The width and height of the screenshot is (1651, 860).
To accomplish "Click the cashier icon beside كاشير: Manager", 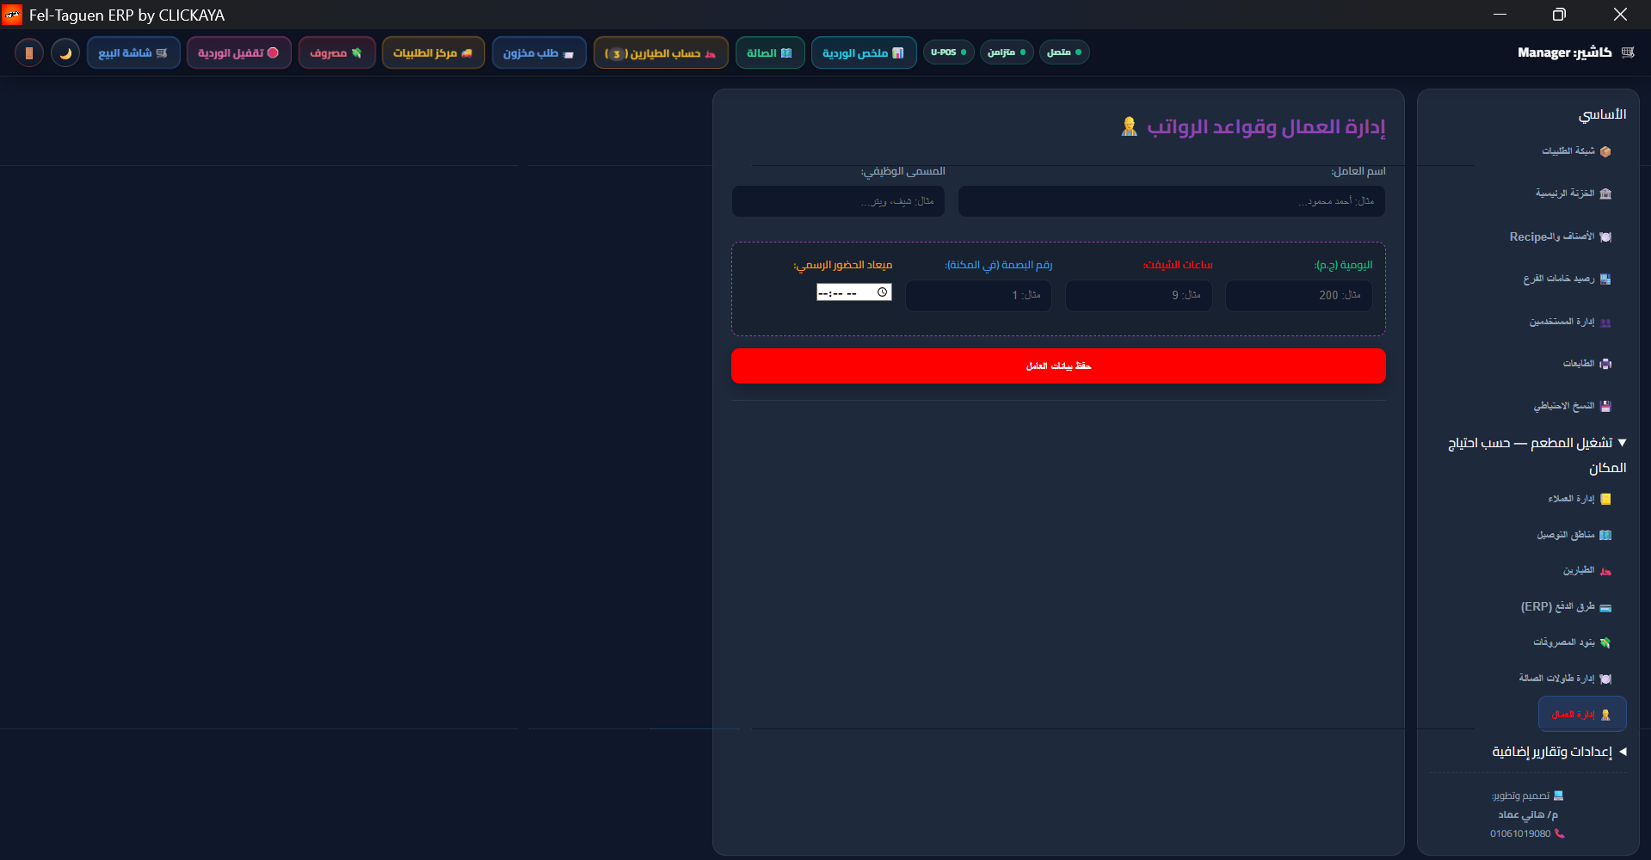I will coord(1627,52).
